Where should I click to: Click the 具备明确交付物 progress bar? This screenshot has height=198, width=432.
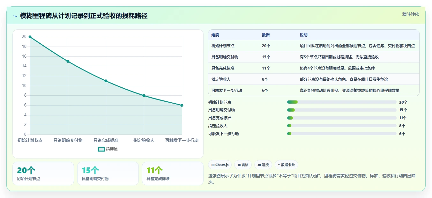pyautogui.click(x=342, y=110)
